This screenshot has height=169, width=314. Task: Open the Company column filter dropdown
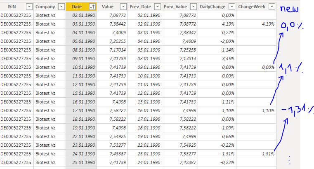[61, 7]
